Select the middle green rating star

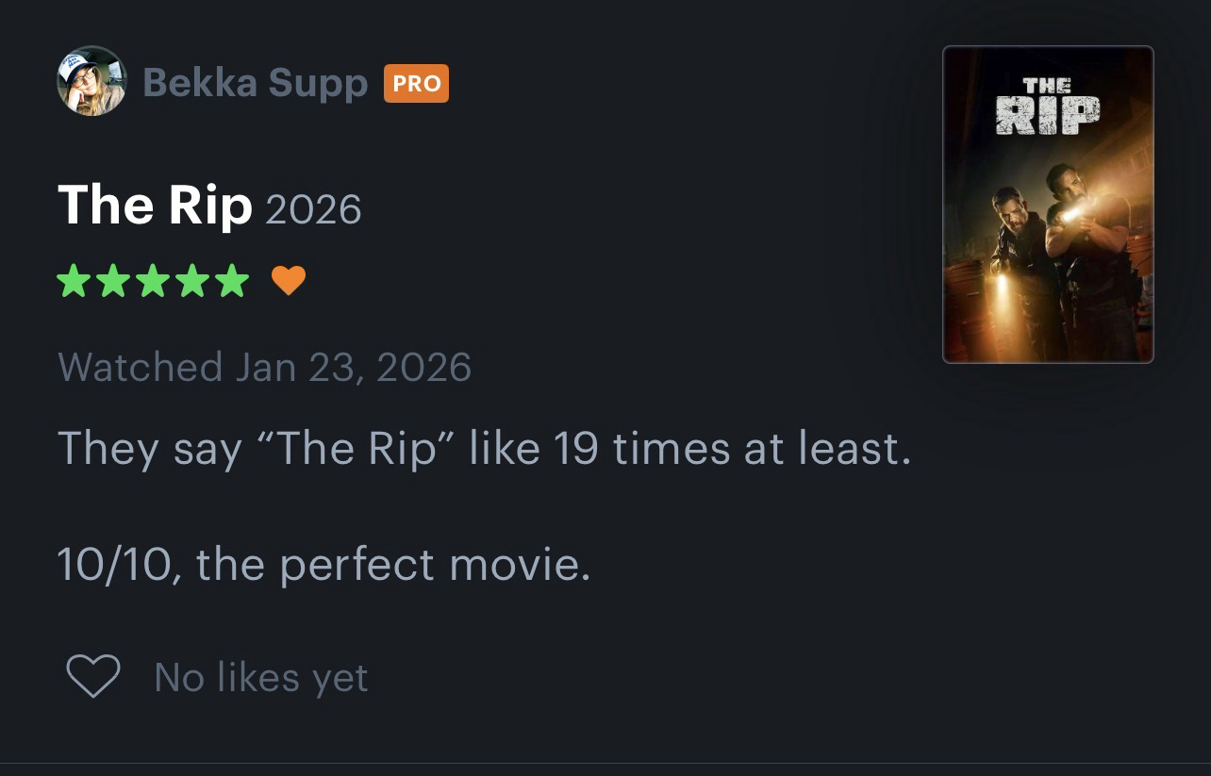pyautogui.click(x=153, y=280)
